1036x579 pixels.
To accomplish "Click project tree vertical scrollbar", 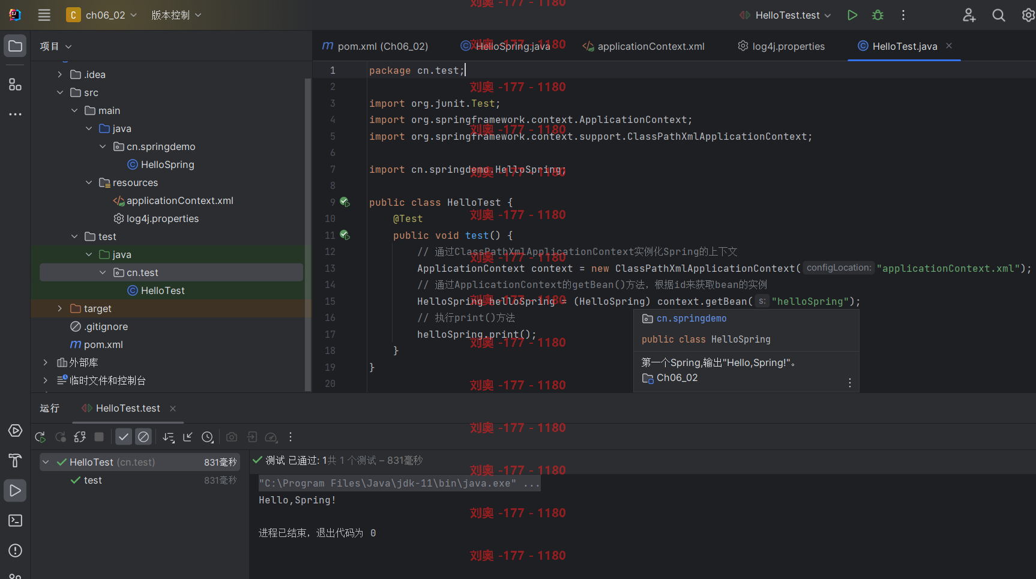I will point(308,234).
